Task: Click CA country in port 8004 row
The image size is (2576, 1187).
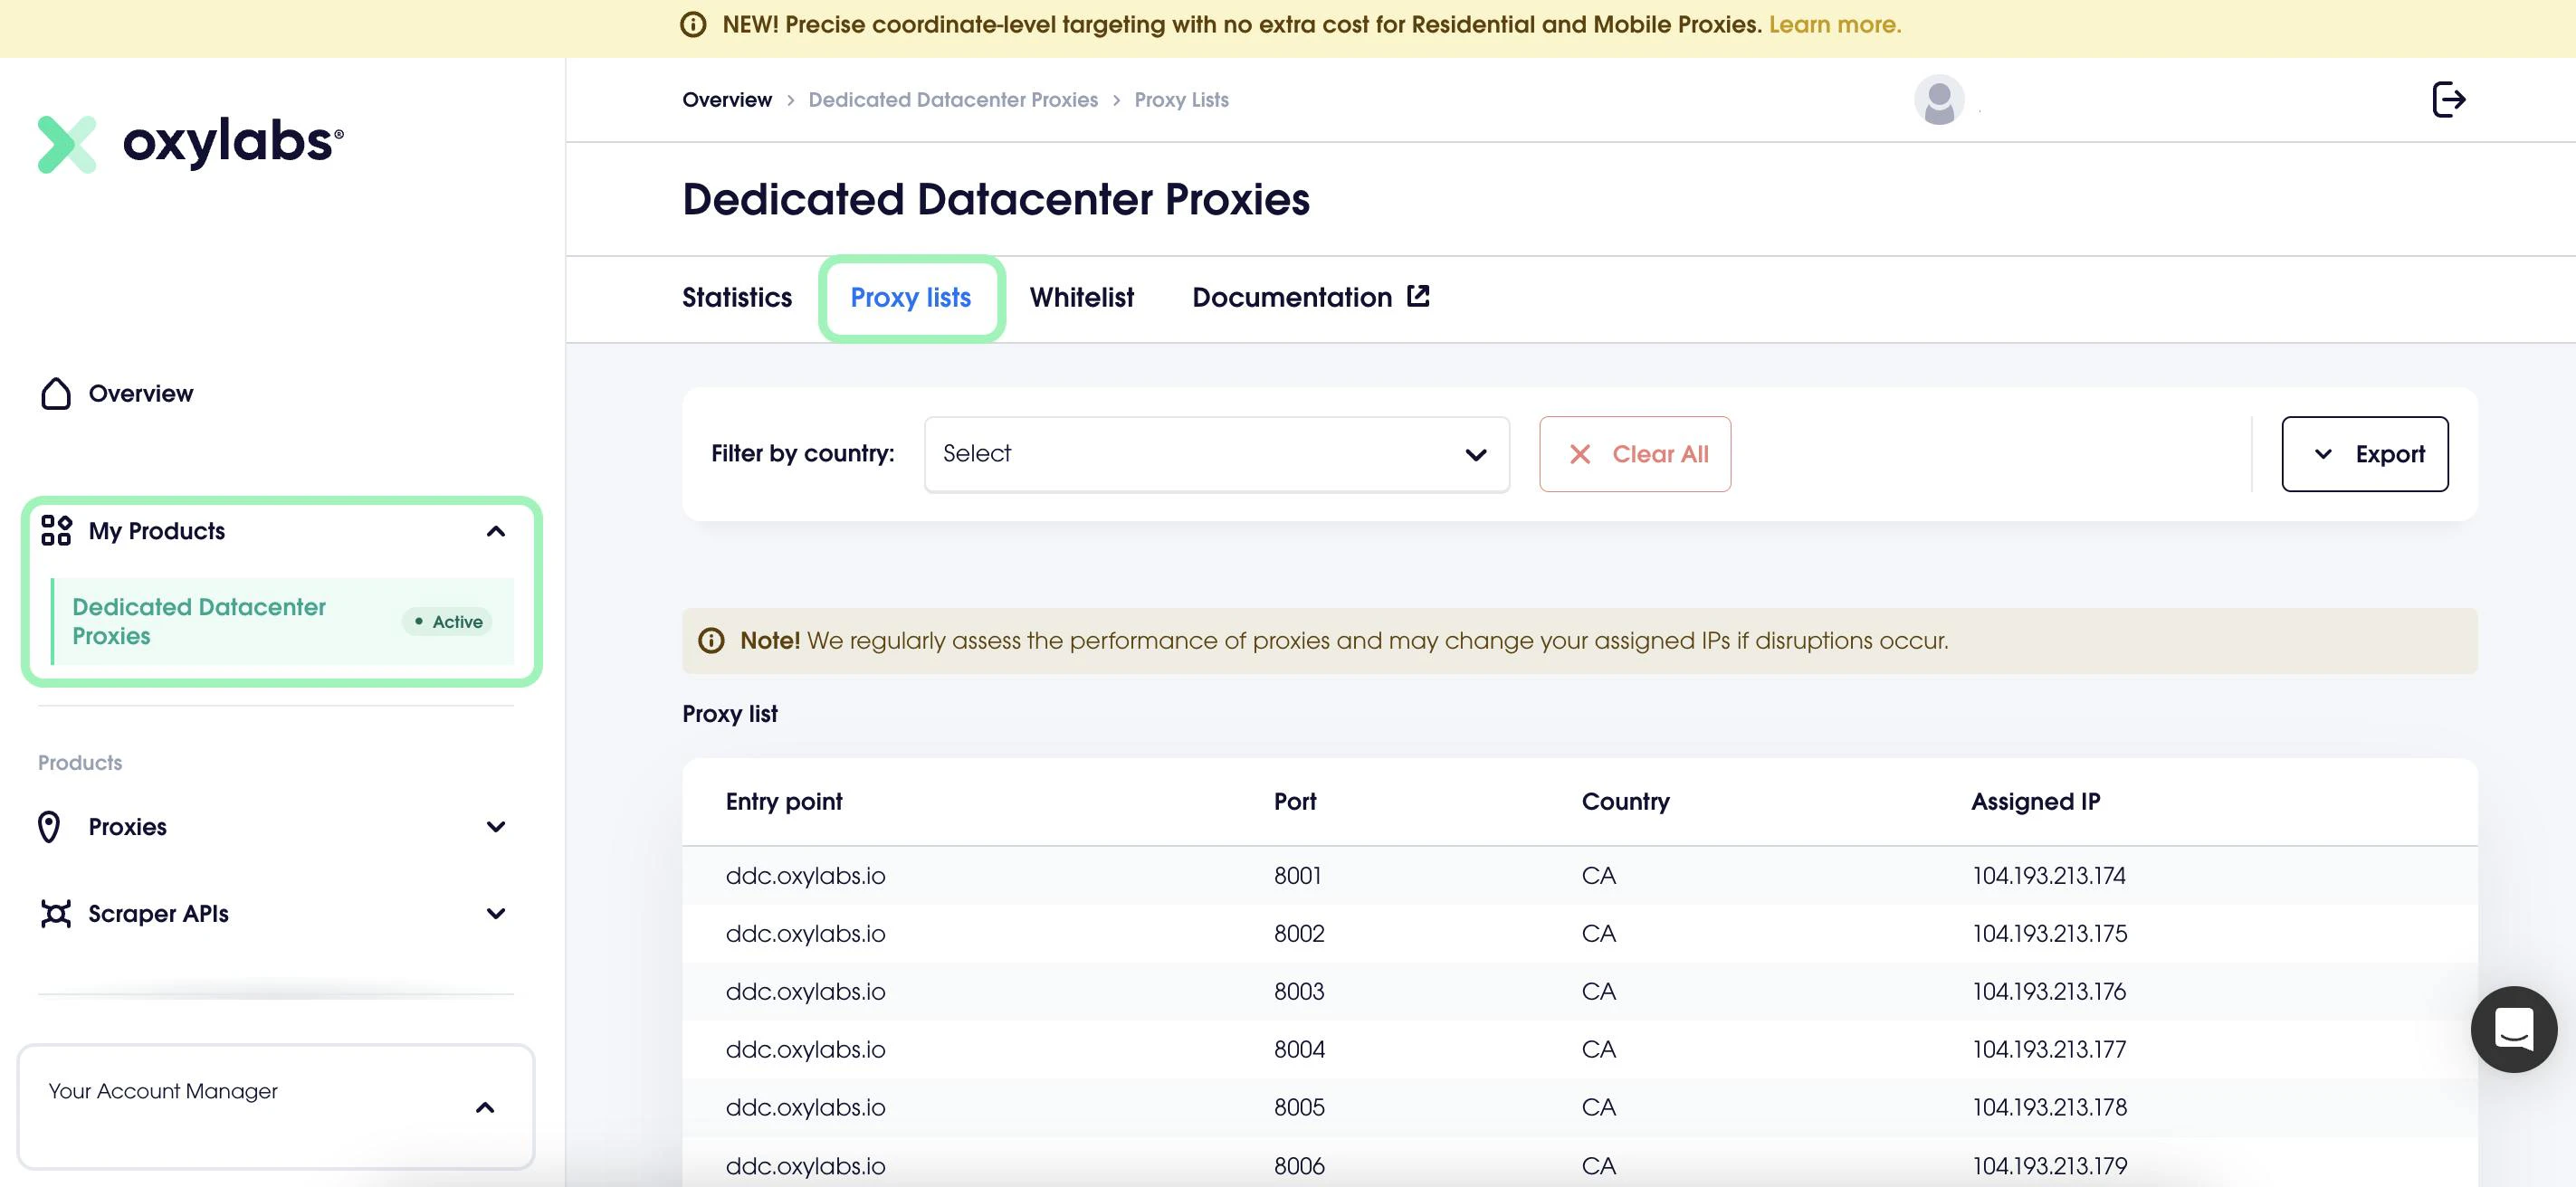Action: [x=1598, y=1049]
